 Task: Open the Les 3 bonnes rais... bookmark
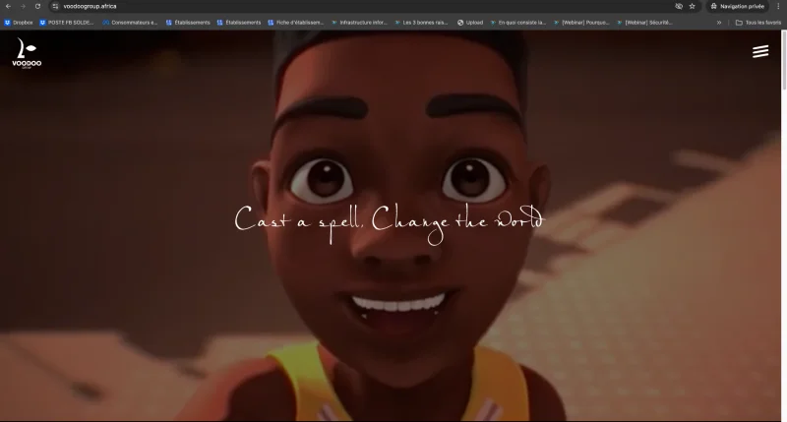(x=421, y=22)
